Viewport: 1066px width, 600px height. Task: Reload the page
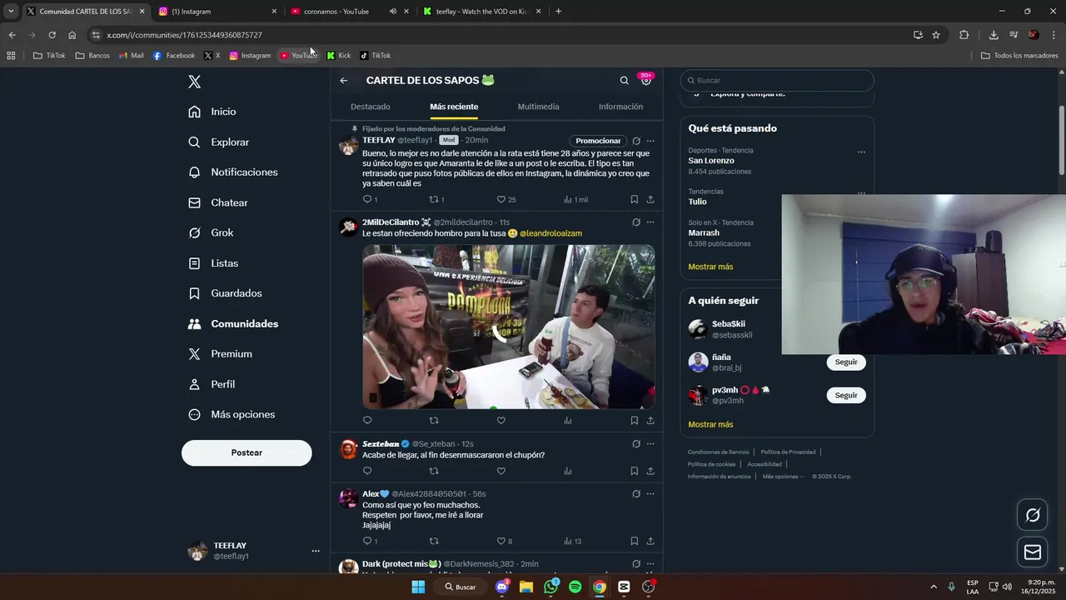click(x=52, y=35)
